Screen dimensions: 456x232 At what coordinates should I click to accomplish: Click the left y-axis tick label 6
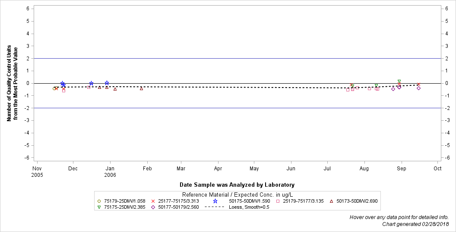[28, 9]
